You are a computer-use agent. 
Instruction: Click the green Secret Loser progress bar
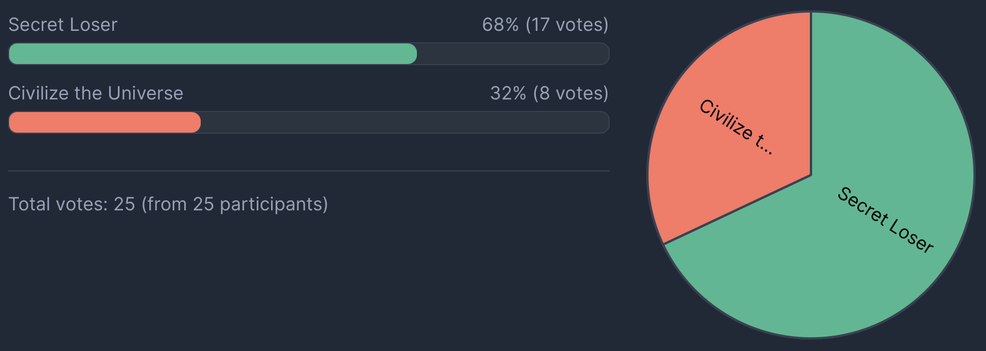213,54
